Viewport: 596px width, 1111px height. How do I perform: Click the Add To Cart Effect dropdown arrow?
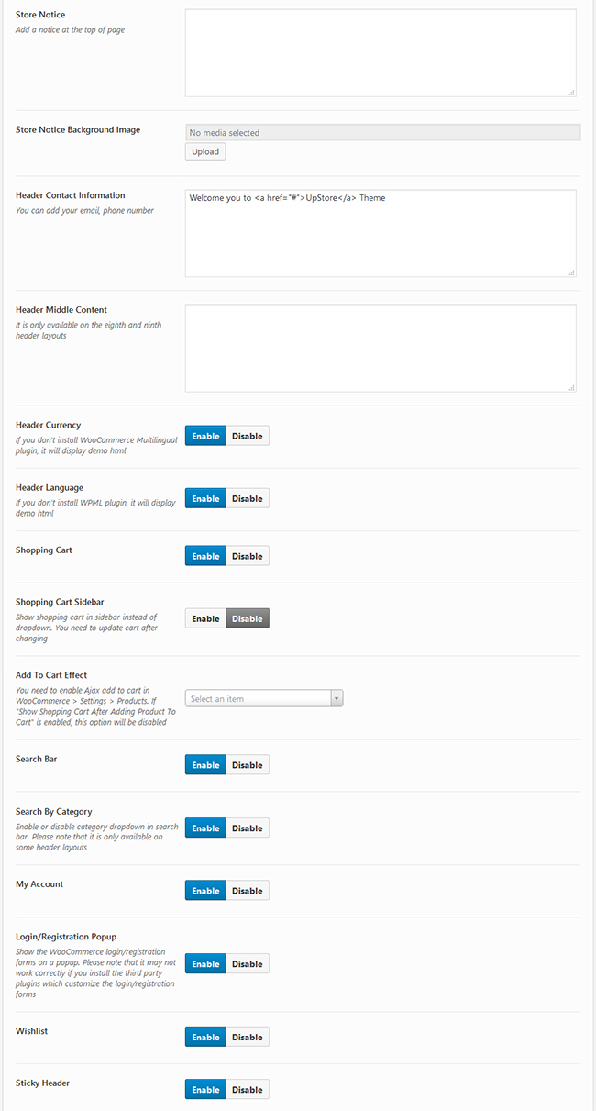(x=337, y=699)
